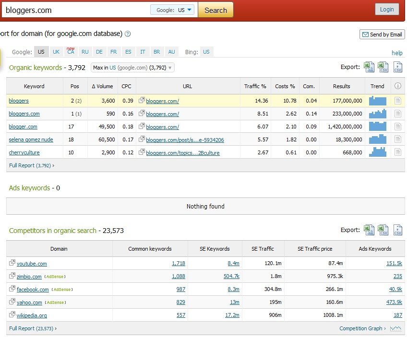Open zimbio.com in new window icon
Image resolution: width=407 pixels, height=337 pixels.
[12, 276]
